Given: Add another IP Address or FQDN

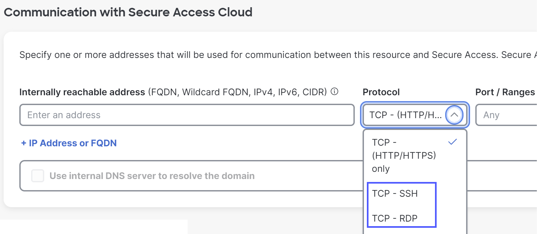Looking at the screenshot, I should (69, 143).
